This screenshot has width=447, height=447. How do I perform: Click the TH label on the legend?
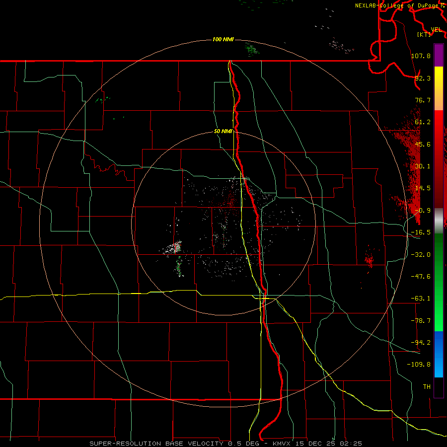pos(427,386)
